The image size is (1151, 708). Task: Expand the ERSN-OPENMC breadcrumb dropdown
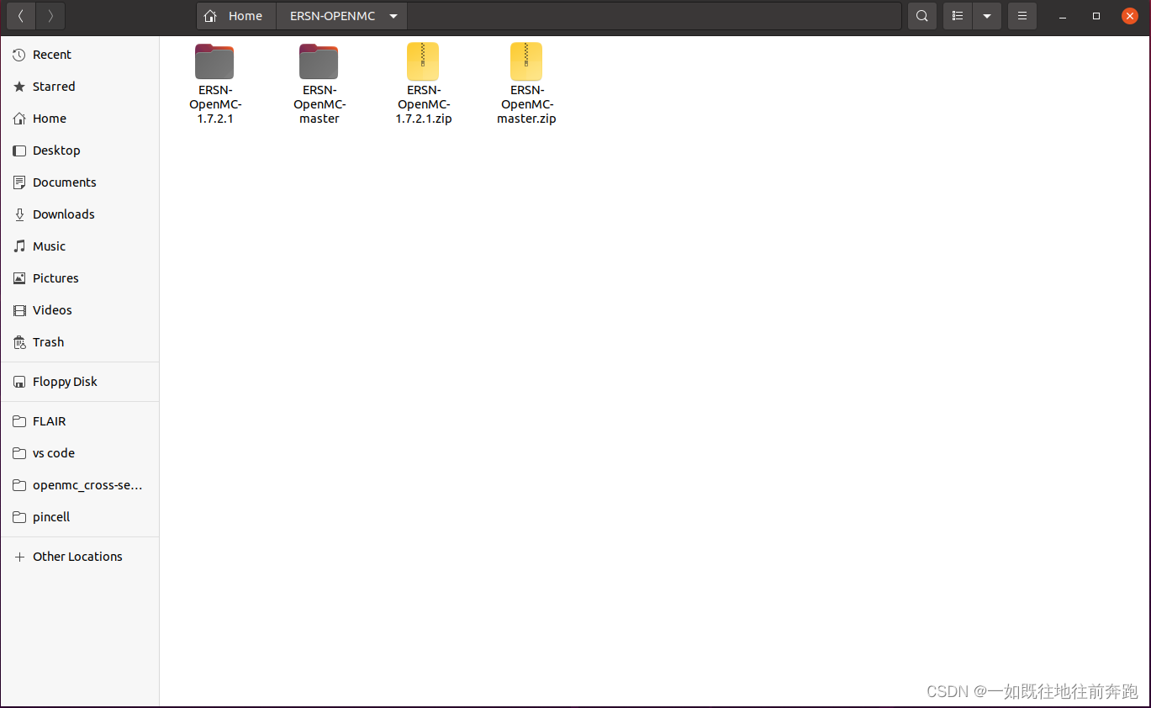(393, 15)
